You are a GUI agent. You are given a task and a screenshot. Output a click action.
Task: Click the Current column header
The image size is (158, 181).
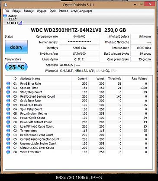(x=80, y=79)
